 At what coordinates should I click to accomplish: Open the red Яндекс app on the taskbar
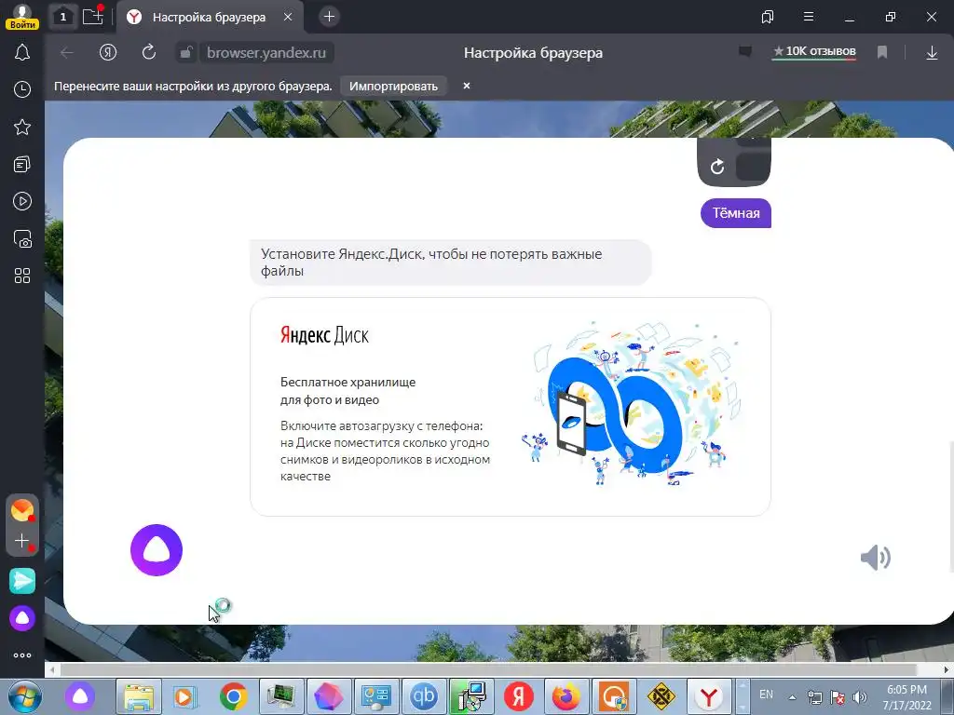tap(518, 696)
